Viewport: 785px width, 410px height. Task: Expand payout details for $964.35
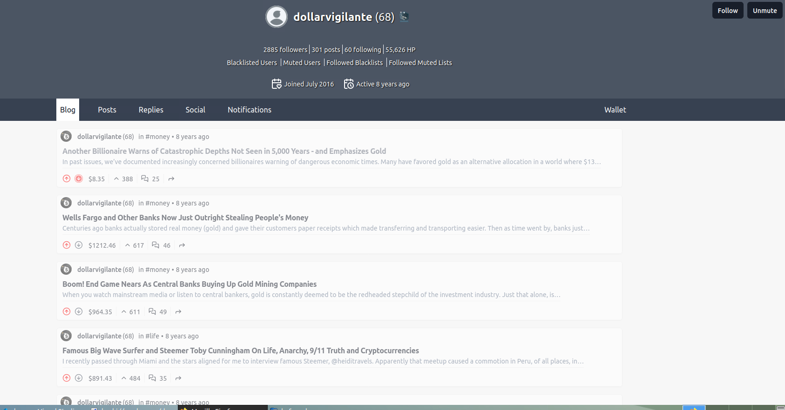click(x=100, y=312)
